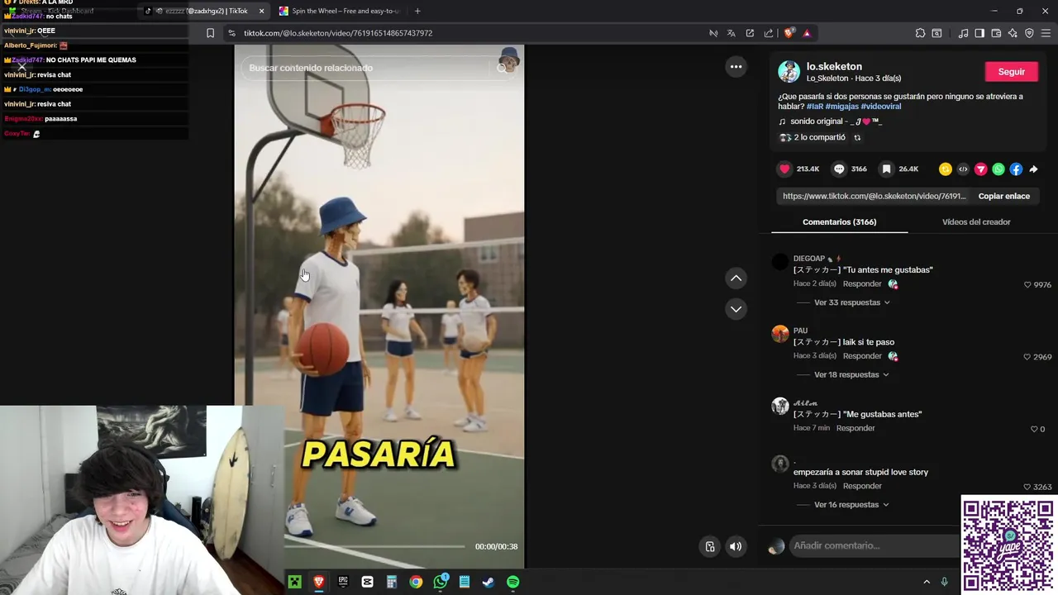Image resolution: width=1058 pixels, height=595 pixels.
Task: Select the TikTok browser tab
Action: [205, 11]
